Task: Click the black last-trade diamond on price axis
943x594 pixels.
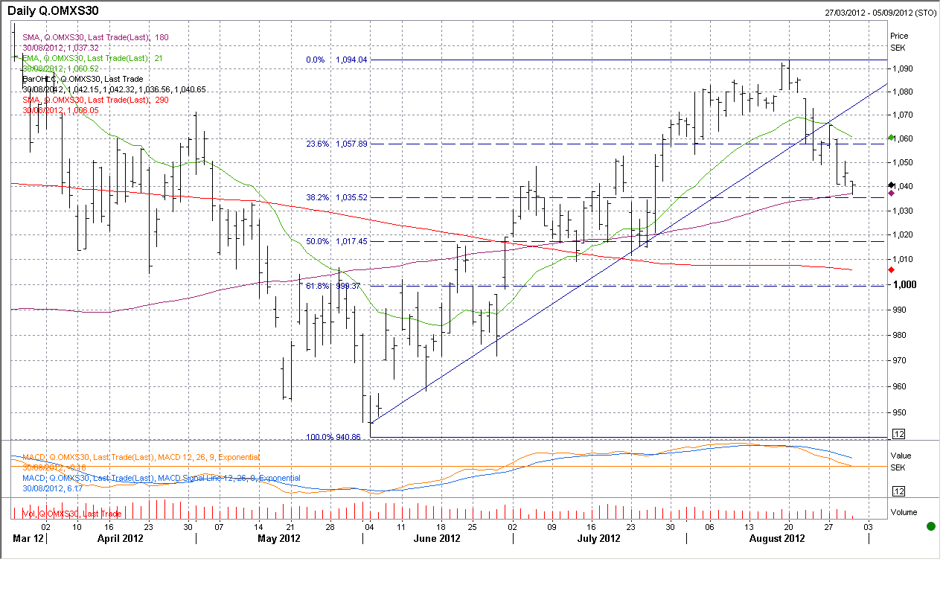Action: tap(892, 185)
